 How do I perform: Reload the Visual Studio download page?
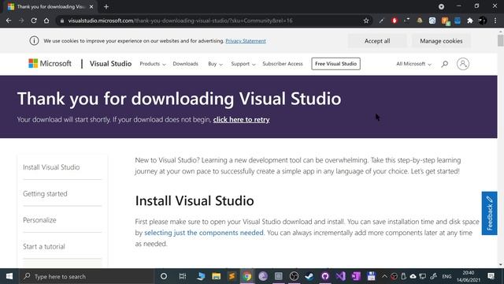pos(34,21)
